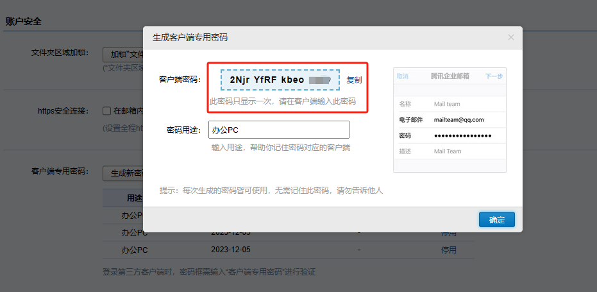597x292 pixels.
Task: Click the Mail Team description value
Action: coord(448,151)
